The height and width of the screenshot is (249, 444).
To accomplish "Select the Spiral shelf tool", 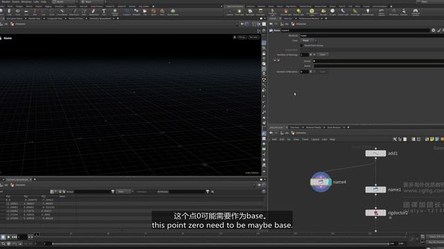I will point(153,12).
